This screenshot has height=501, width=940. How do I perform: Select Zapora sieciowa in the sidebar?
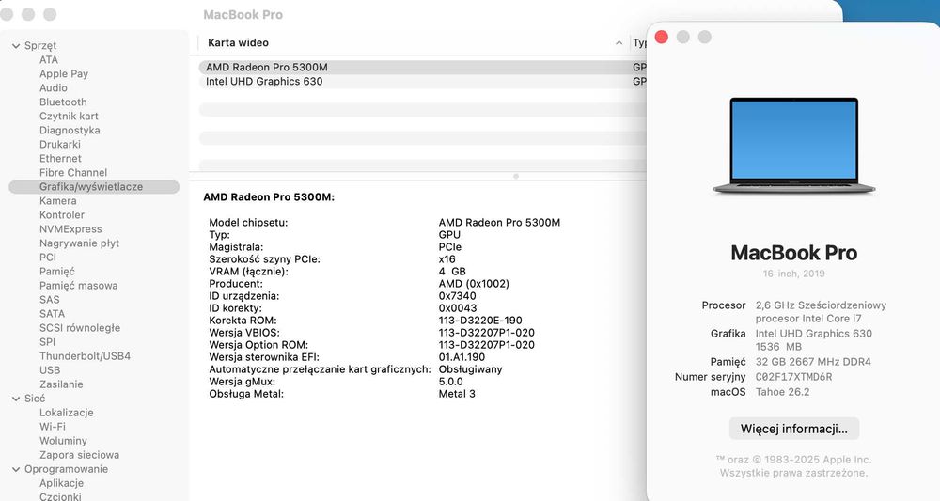pos(79,455)
